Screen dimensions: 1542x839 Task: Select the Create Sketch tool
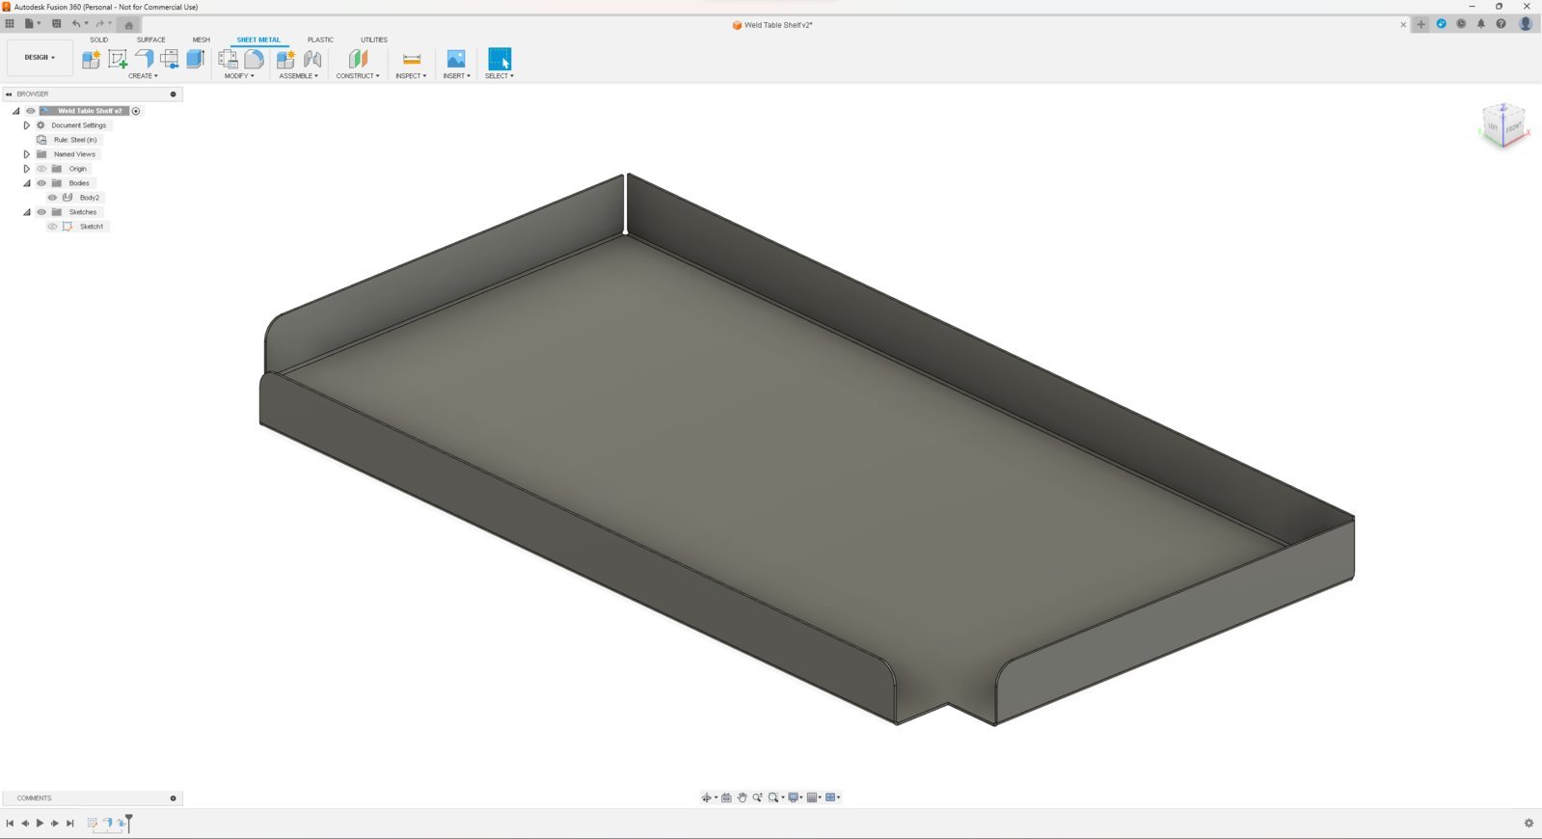click(118, 59)
